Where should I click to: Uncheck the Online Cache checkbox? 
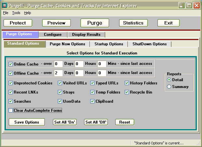tap(10, 64)
